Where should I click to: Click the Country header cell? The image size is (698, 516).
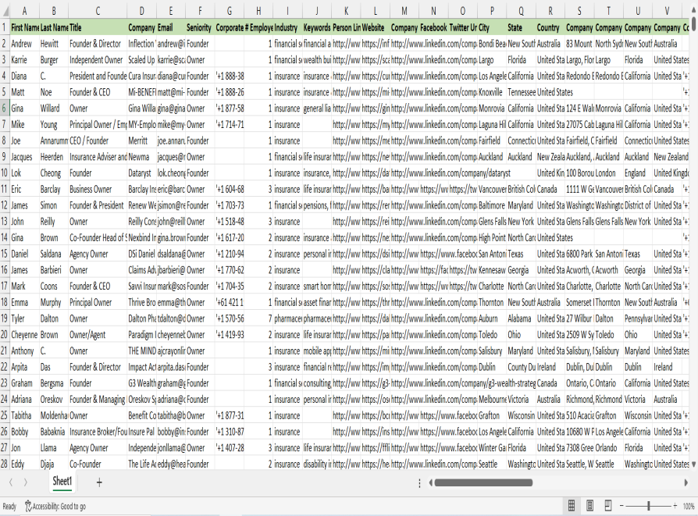click(550, 27)
